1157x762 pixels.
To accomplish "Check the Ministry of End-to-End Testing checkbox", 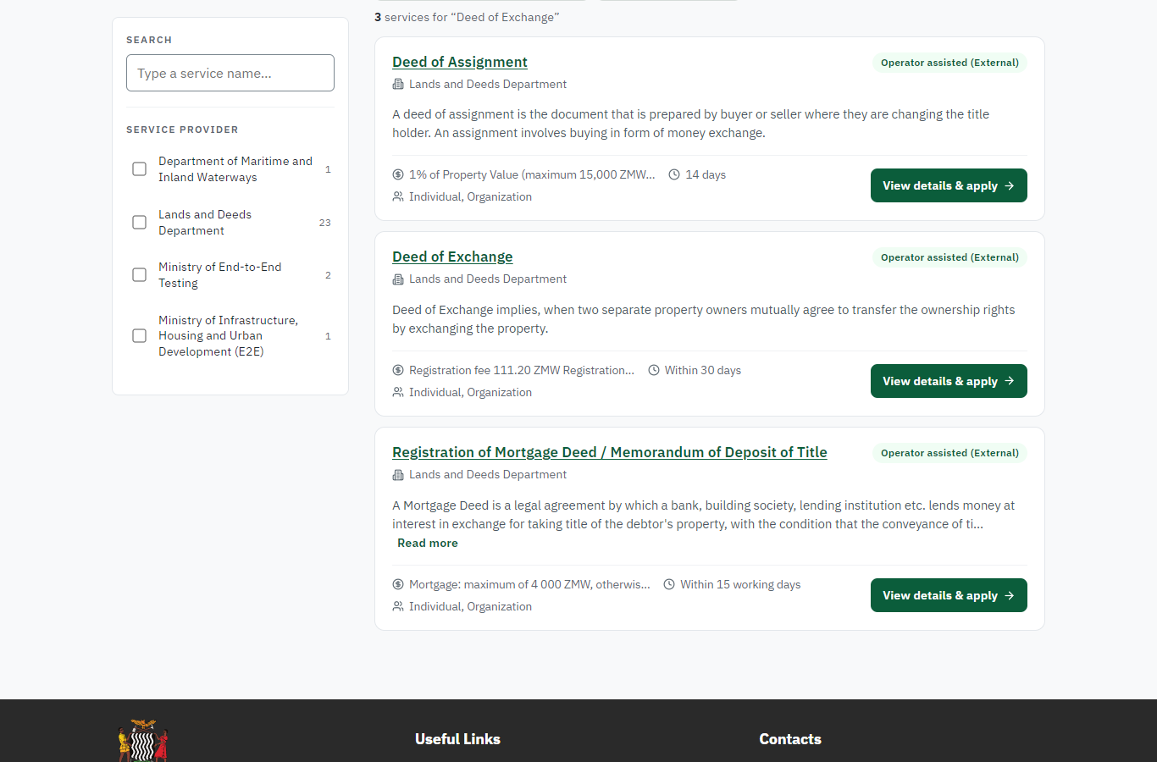I will click(140, 275).
